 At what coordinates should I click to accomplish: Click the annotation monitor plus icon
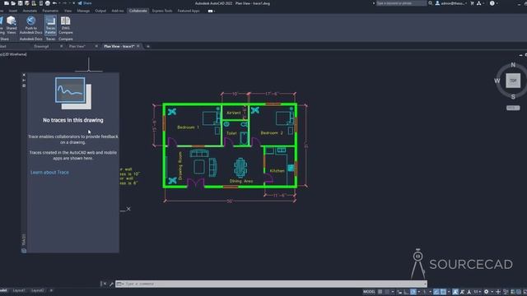pyautogui.click(x=498, y=292)
